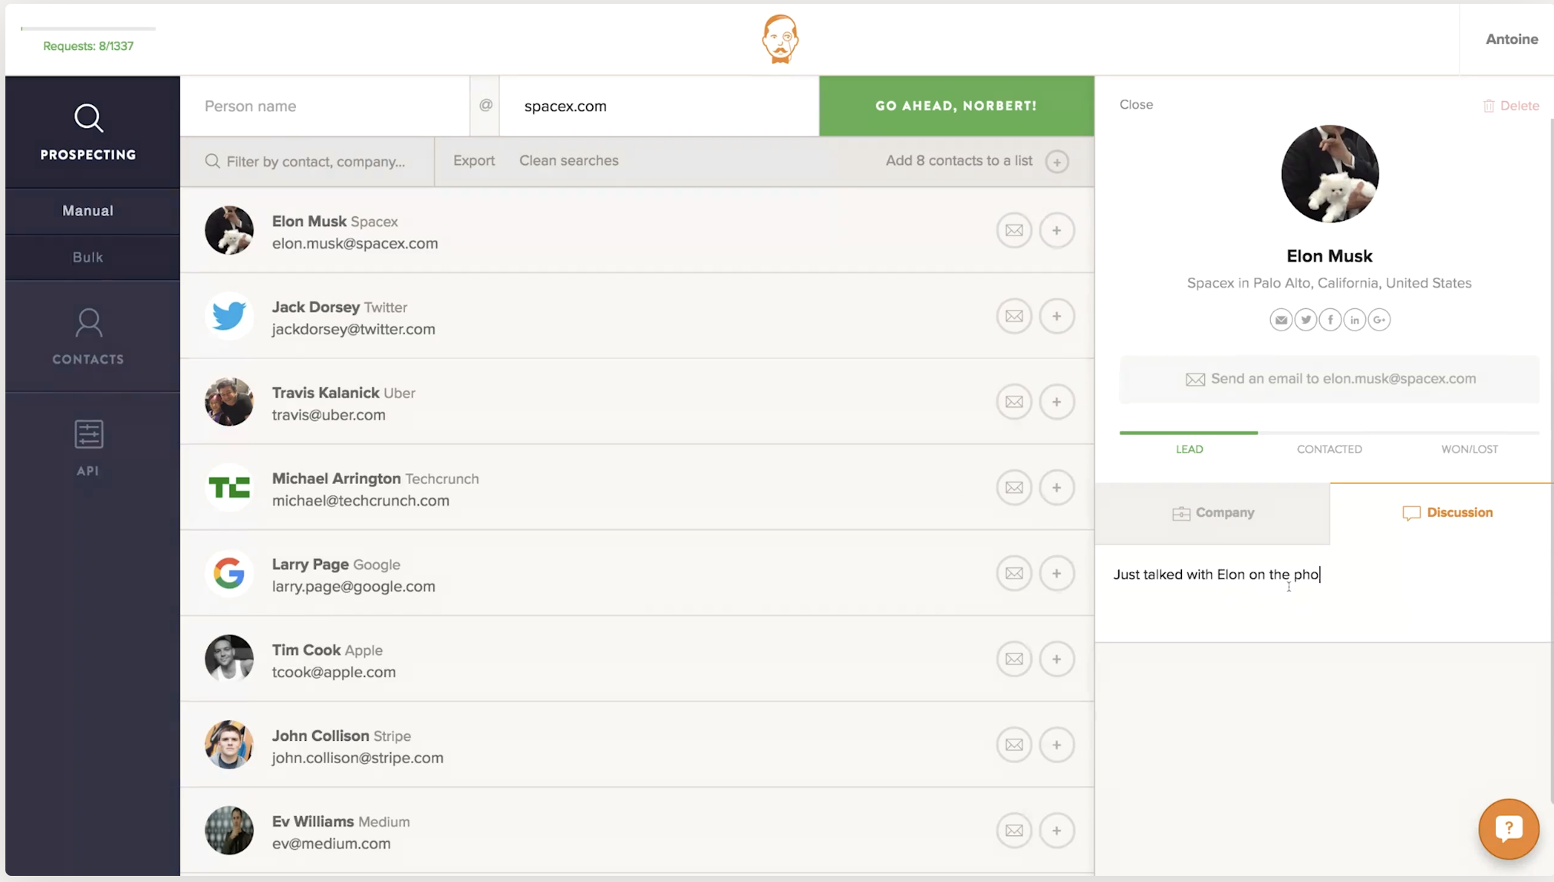Set contact status to LEAD

(x=1189, y=449)
